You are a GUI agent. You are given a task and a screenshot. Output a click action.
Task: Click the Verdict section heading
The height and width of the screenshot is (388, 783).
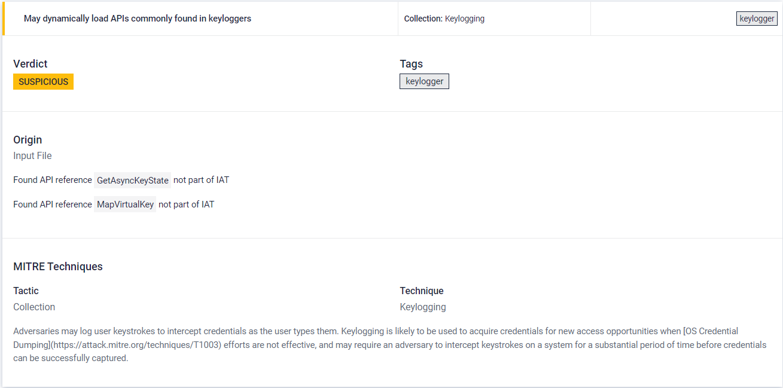coord(31,64)
